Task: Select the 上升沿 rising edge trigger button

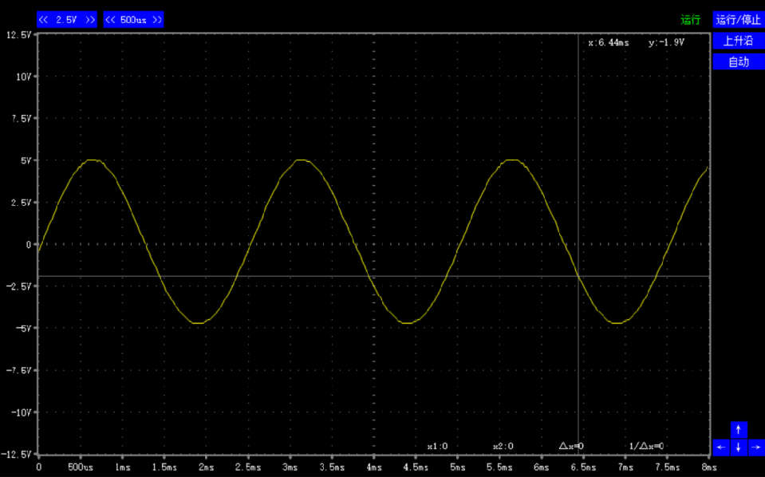Action: pos(739,41)
